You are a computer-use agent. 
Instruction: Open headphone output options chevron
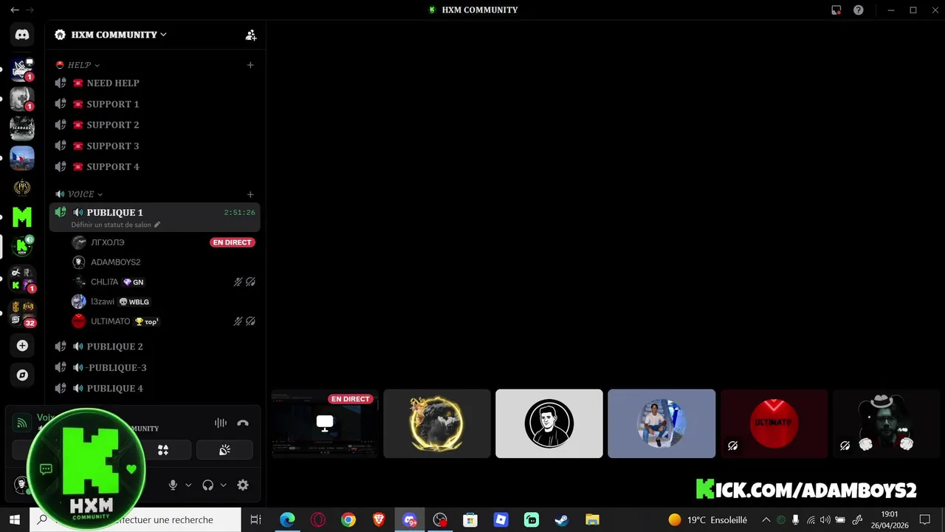(224, 485)
